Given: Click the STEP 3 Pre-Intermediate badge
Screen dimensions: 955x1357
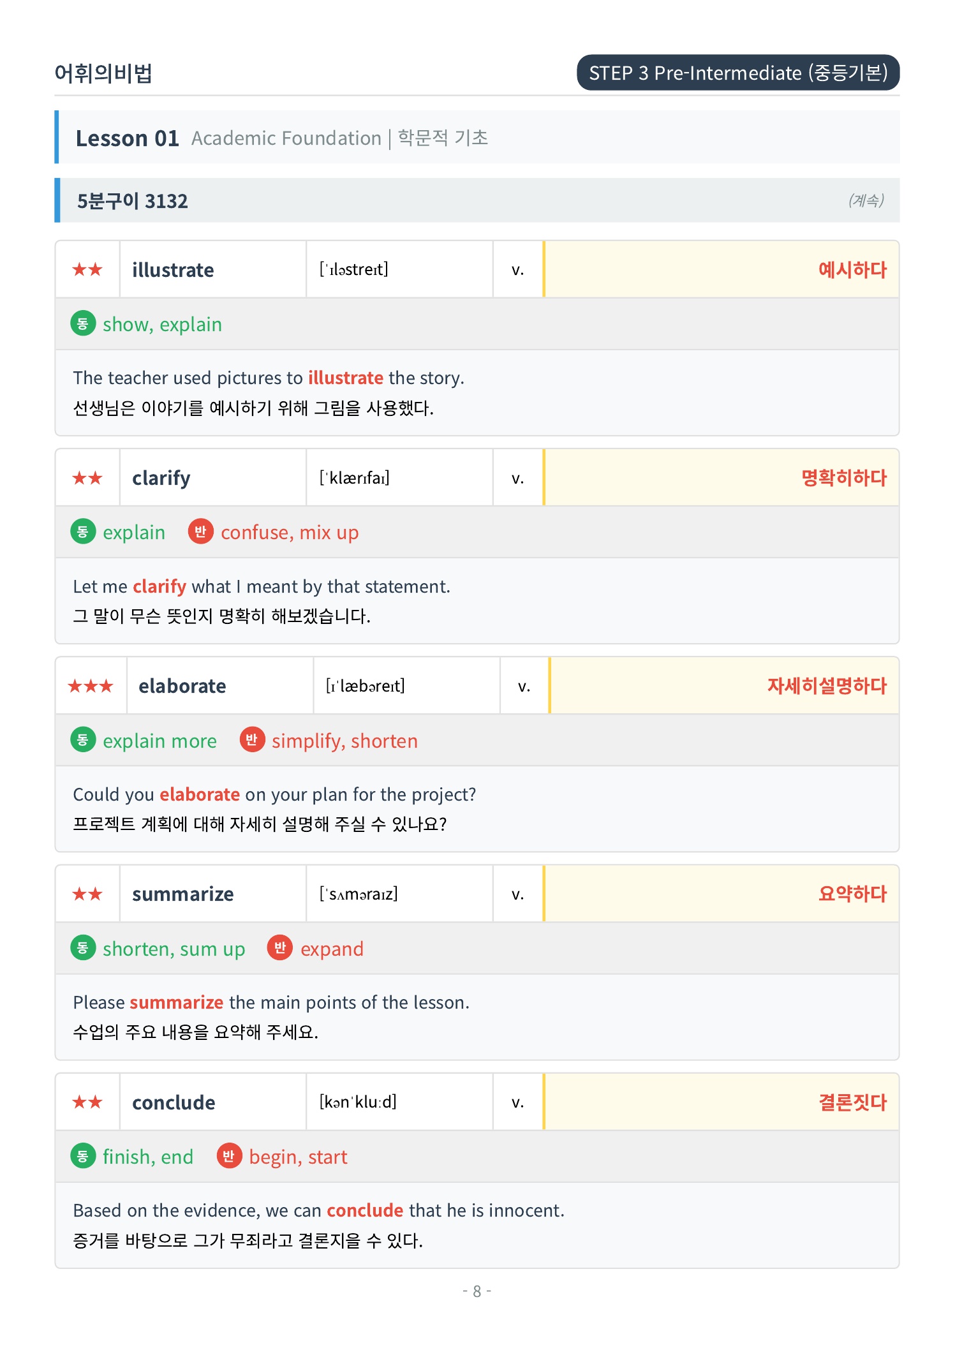Looking at the screenshot, I should point(738,73).
